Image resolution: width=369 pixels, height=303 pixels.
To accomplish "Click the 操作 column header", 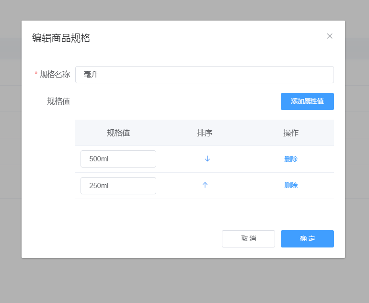I will tap(291, 133).
